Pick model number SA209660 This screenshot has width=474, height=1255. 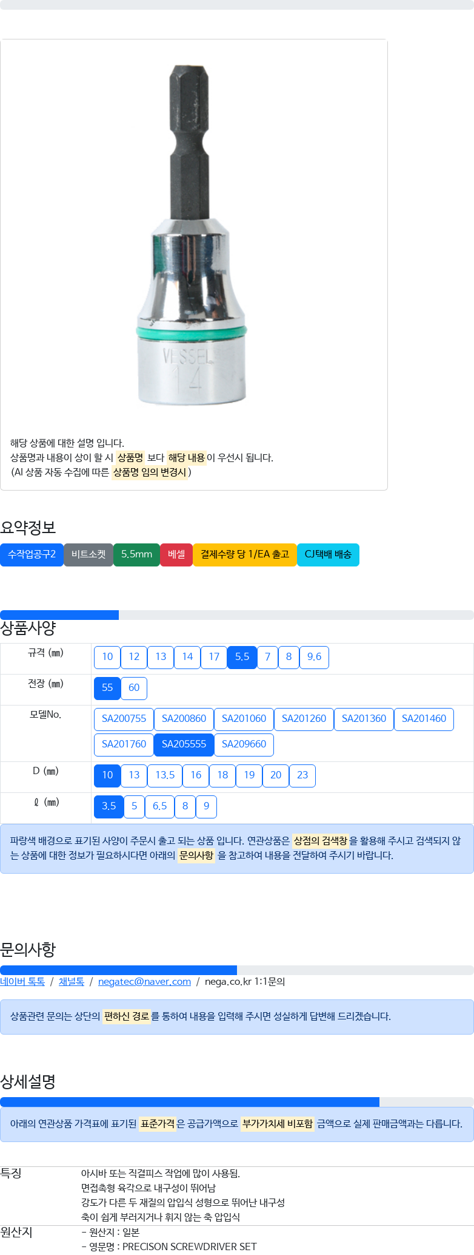tap(244, 744)
